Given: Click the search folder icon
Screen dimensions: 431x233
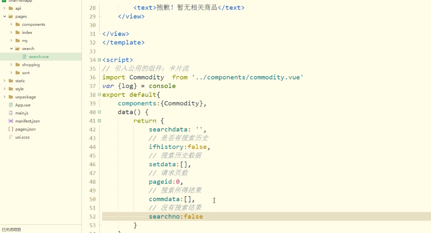Looking at the screenshot, I should (18, 49).
